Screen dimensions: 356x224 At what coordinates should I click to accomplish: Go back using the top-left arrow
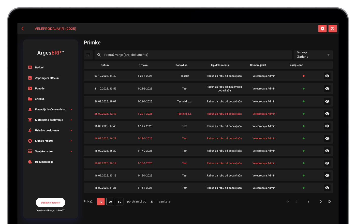[x=23, y=28]
